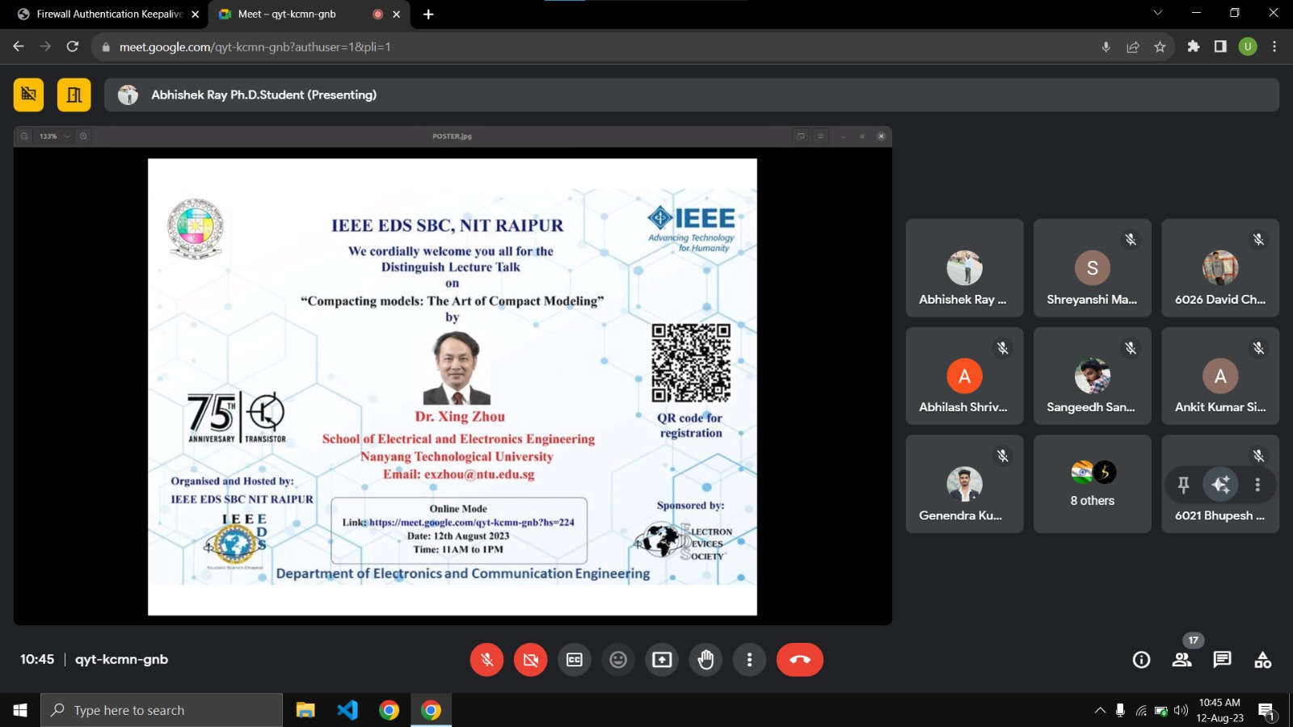1293x727 pixels.
Task: Toggle the camera on or off
Action: pos(530,660)
